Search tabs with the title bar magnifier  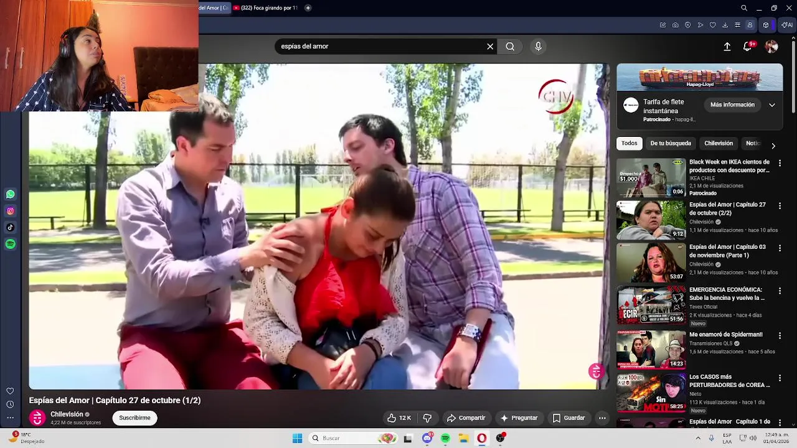point(744,8)
